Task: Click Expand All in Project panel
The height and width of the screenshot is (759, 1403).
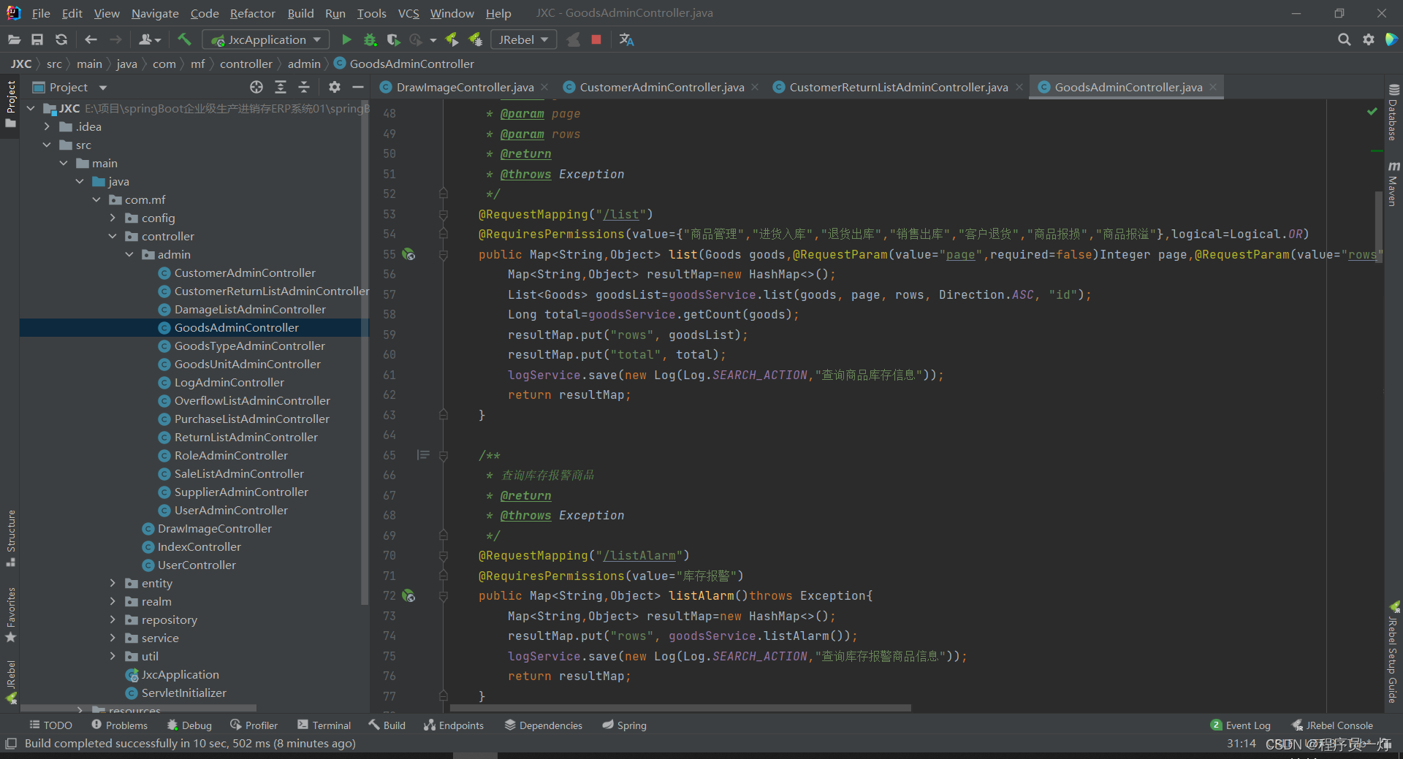Action: point(281,87)
